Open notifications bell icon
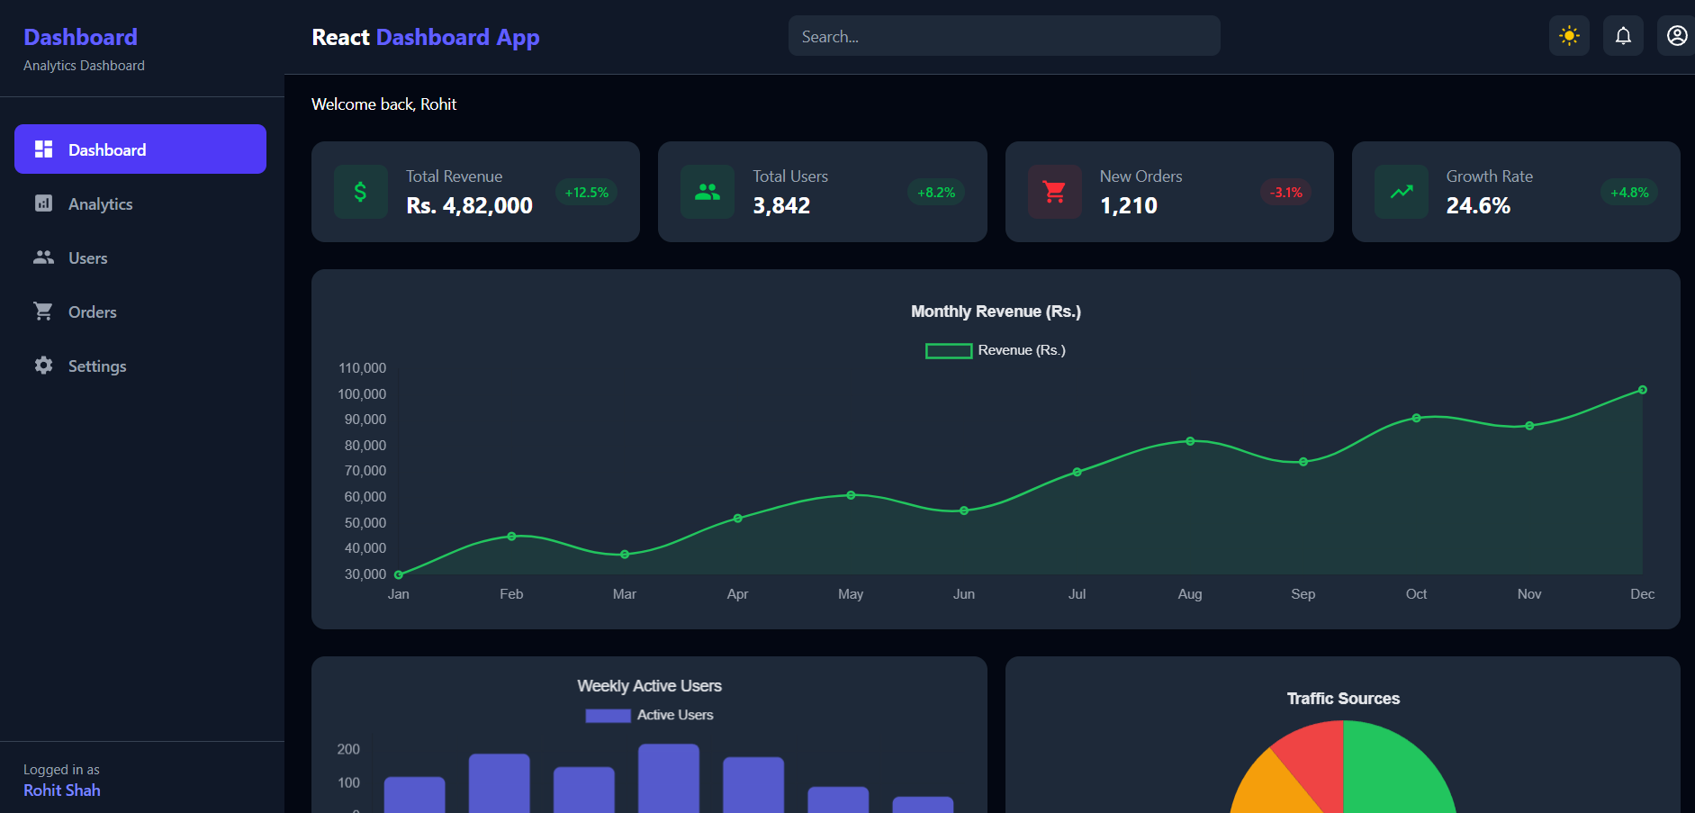 click(1623, 36)
